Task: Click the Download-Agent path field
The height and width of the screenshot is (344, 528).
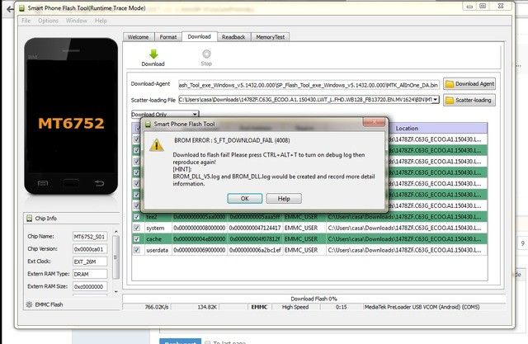Action: coord(309,85)
